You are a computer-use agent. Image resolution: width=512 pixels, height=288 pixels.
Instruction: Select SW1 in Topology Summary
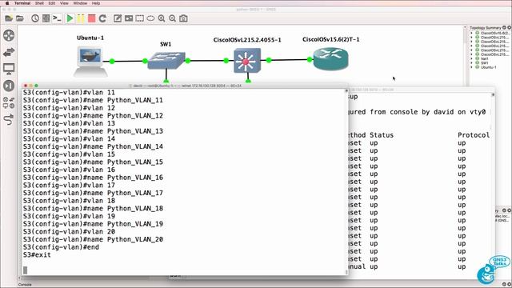pos(485,63)
